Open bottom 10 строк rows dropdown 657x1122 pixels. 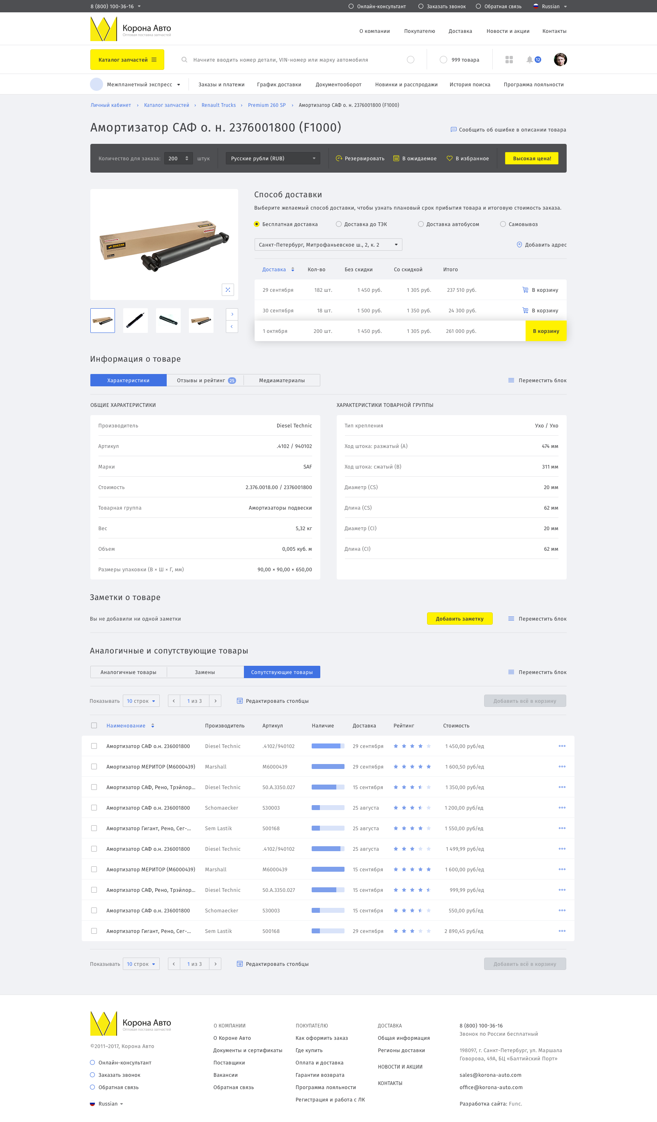coord(141,964)
